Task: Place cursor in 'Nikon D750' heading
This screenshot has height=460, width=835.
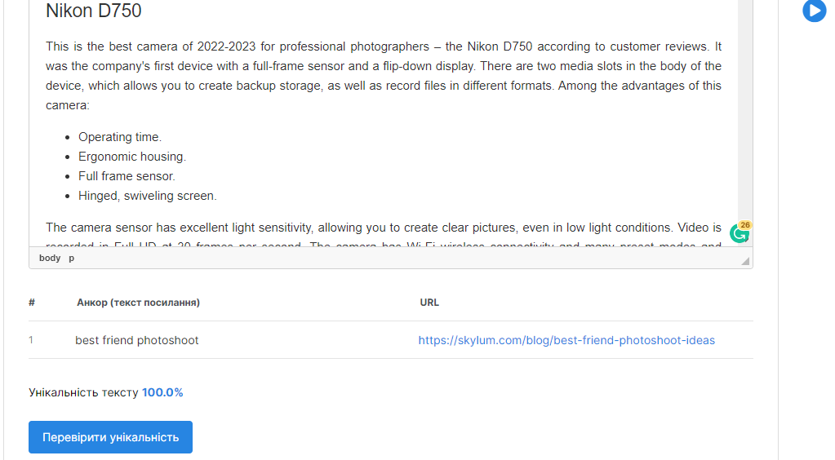Action: pyautogui.click(x=94, y=11)
